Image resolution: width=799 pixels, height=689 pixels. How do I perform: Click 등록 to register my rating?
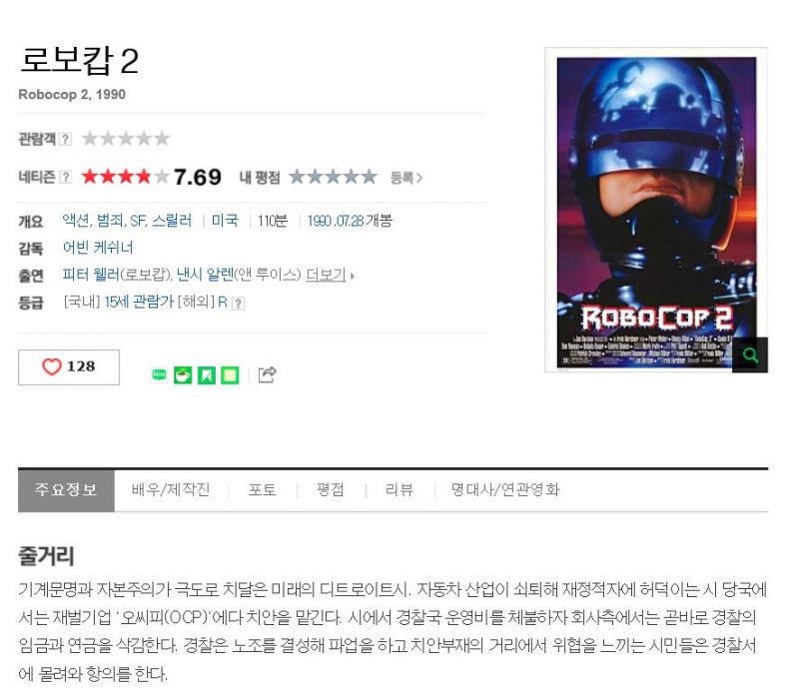[406, 178]
